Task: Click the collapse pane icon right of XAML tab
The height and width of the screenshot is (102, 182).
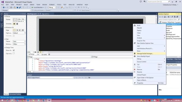Action: tap(49, 54)
